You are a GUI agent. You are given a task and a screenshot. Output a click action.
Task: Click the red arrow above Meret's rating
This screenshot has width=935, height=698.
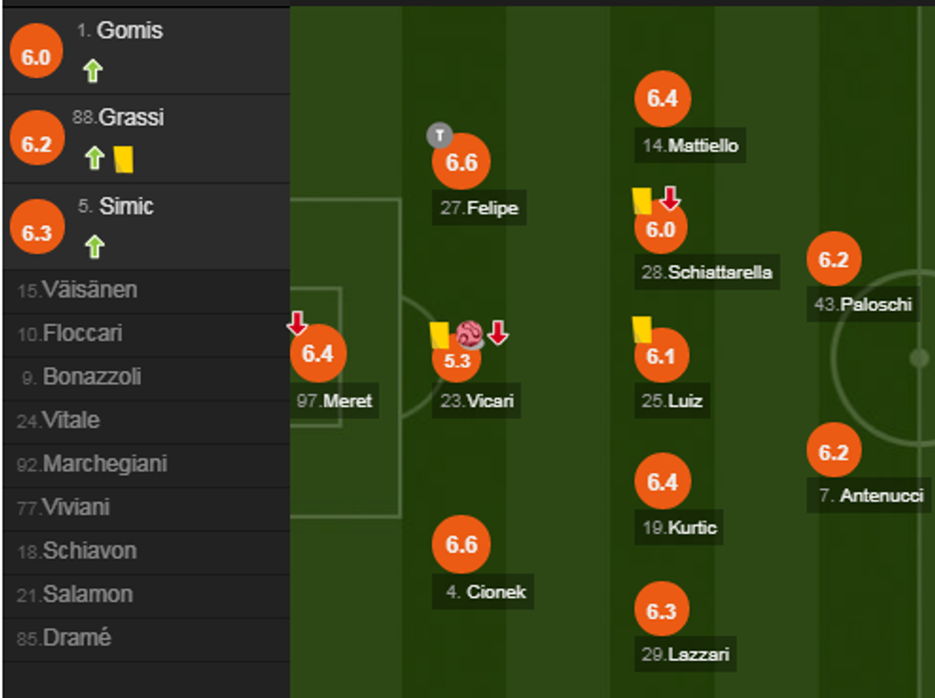pyautogui.click(x=297, y=323)
